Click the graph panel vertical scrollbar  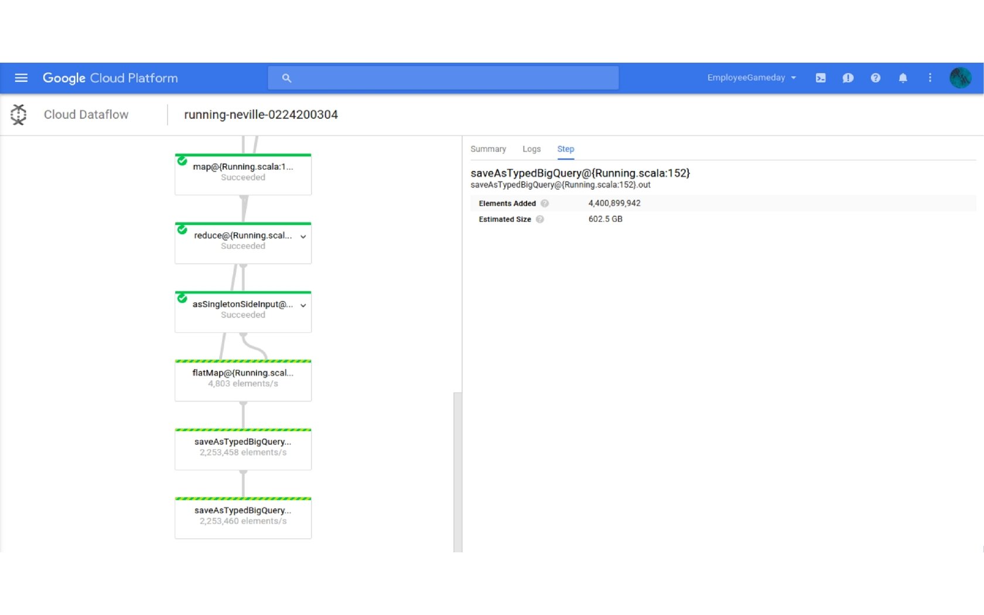coord(457,472)
